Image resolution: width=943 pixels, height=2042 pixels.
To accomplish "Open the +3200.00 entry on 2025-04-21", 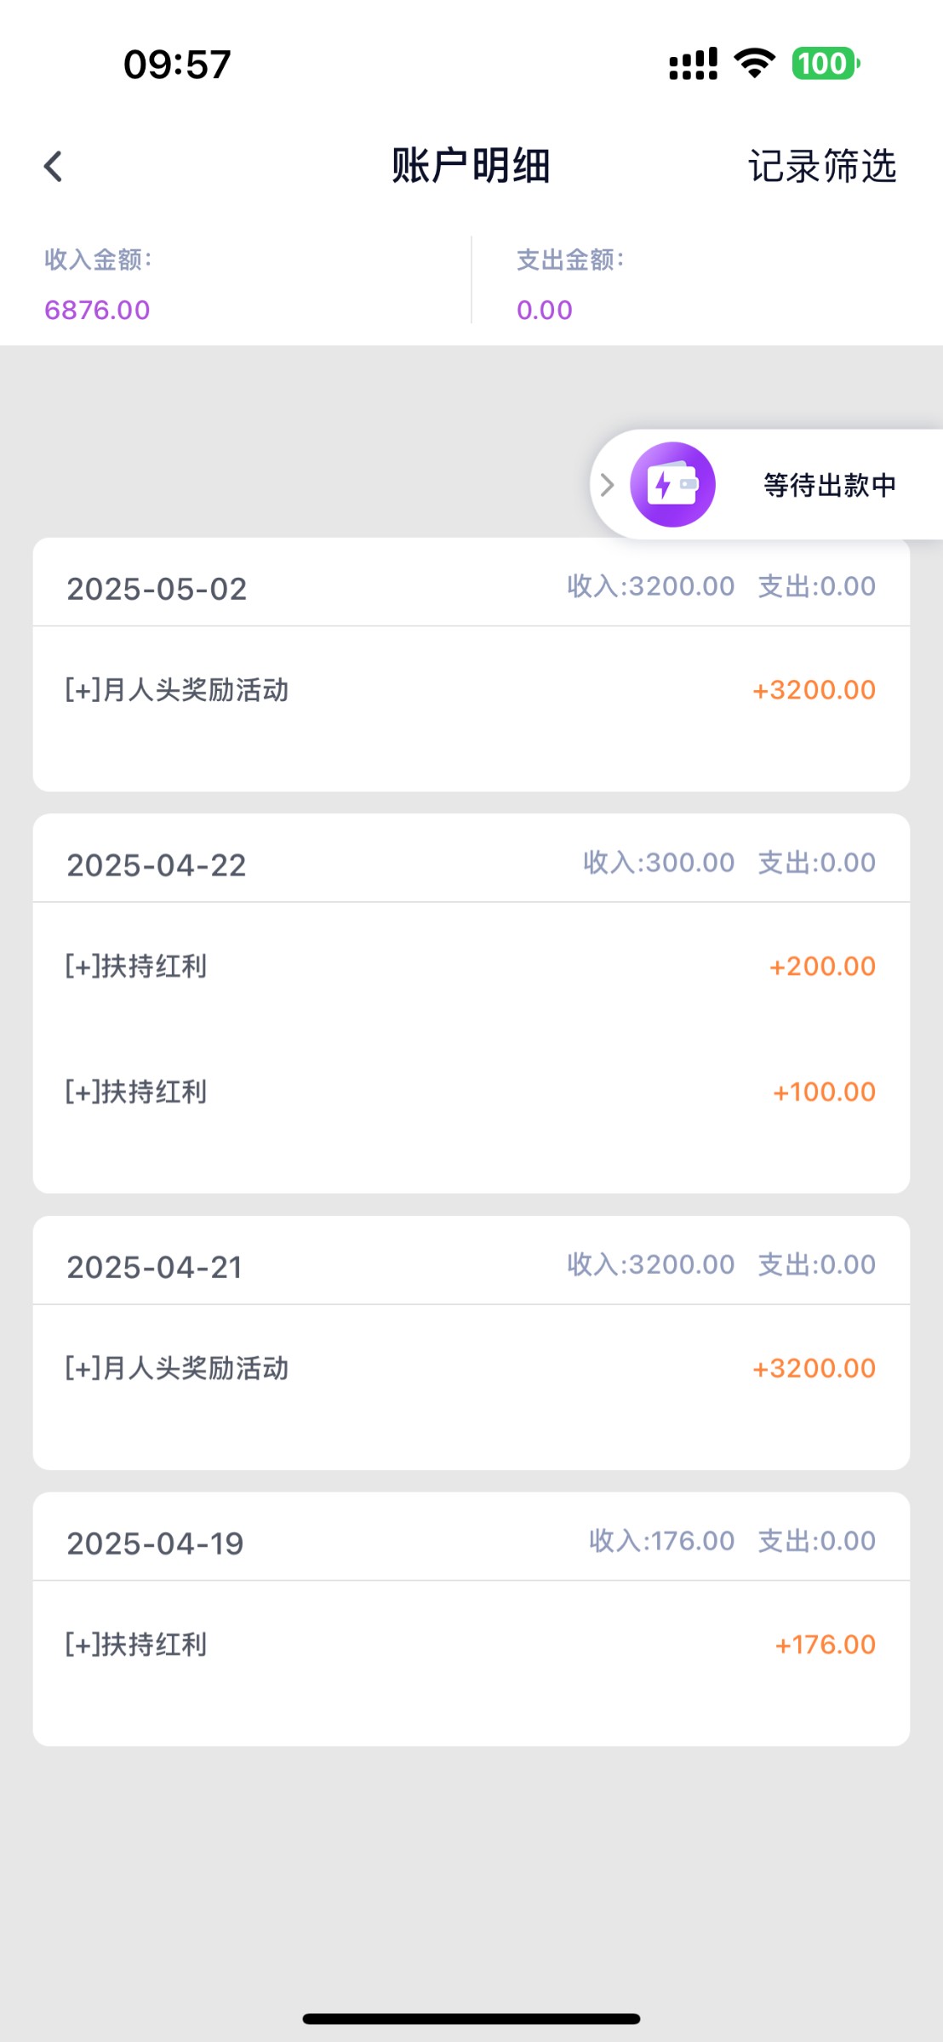I will pos(471,1368).
